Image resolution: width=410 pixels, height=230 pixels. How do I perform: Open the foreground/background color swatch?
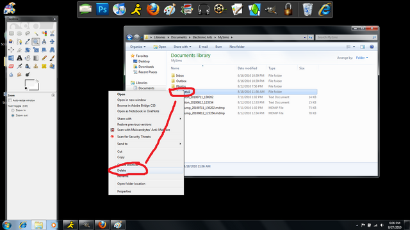point(31,84)
